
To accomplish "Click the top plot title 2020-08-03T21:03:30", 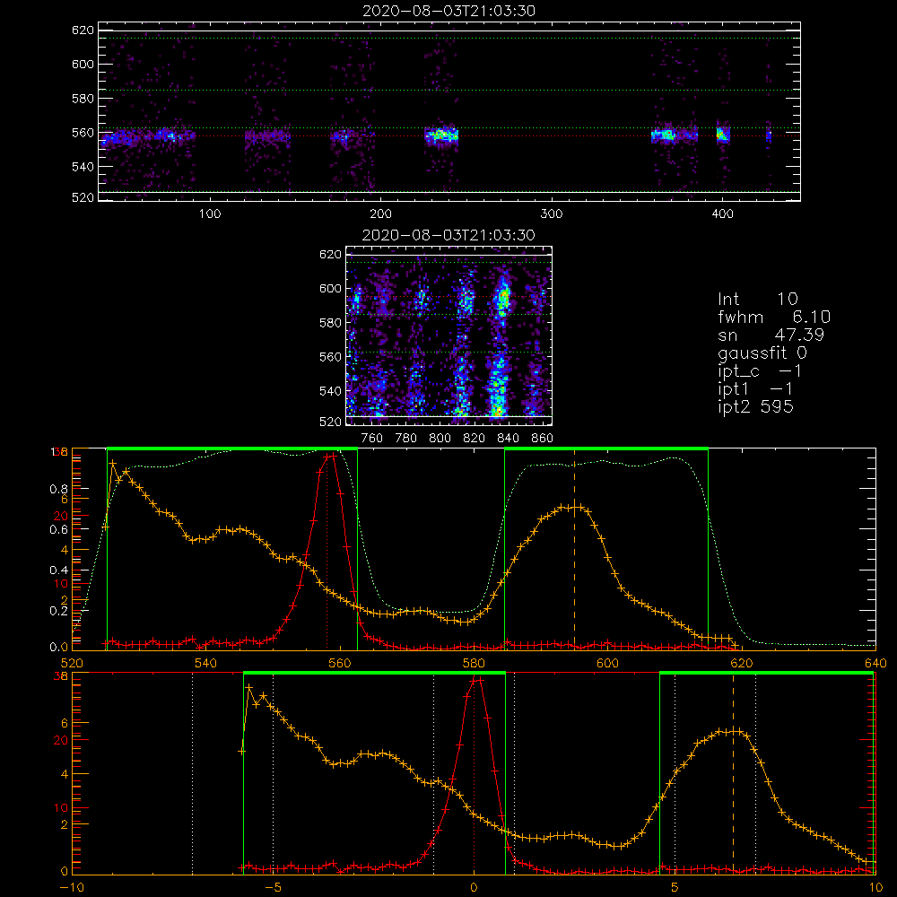I will pos(448,11).
